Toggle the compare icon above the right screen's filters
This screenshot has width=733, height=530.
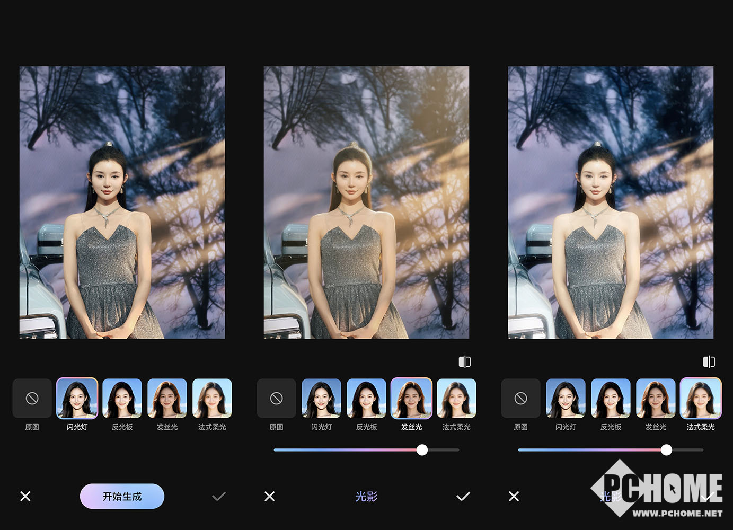pyautogui.click(x=709, y=361)
